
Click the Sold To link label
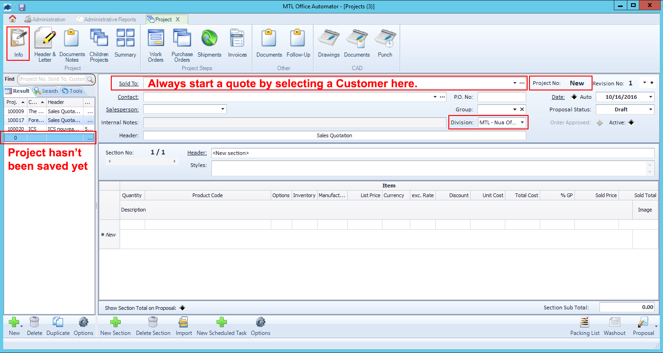click(128, 83)
